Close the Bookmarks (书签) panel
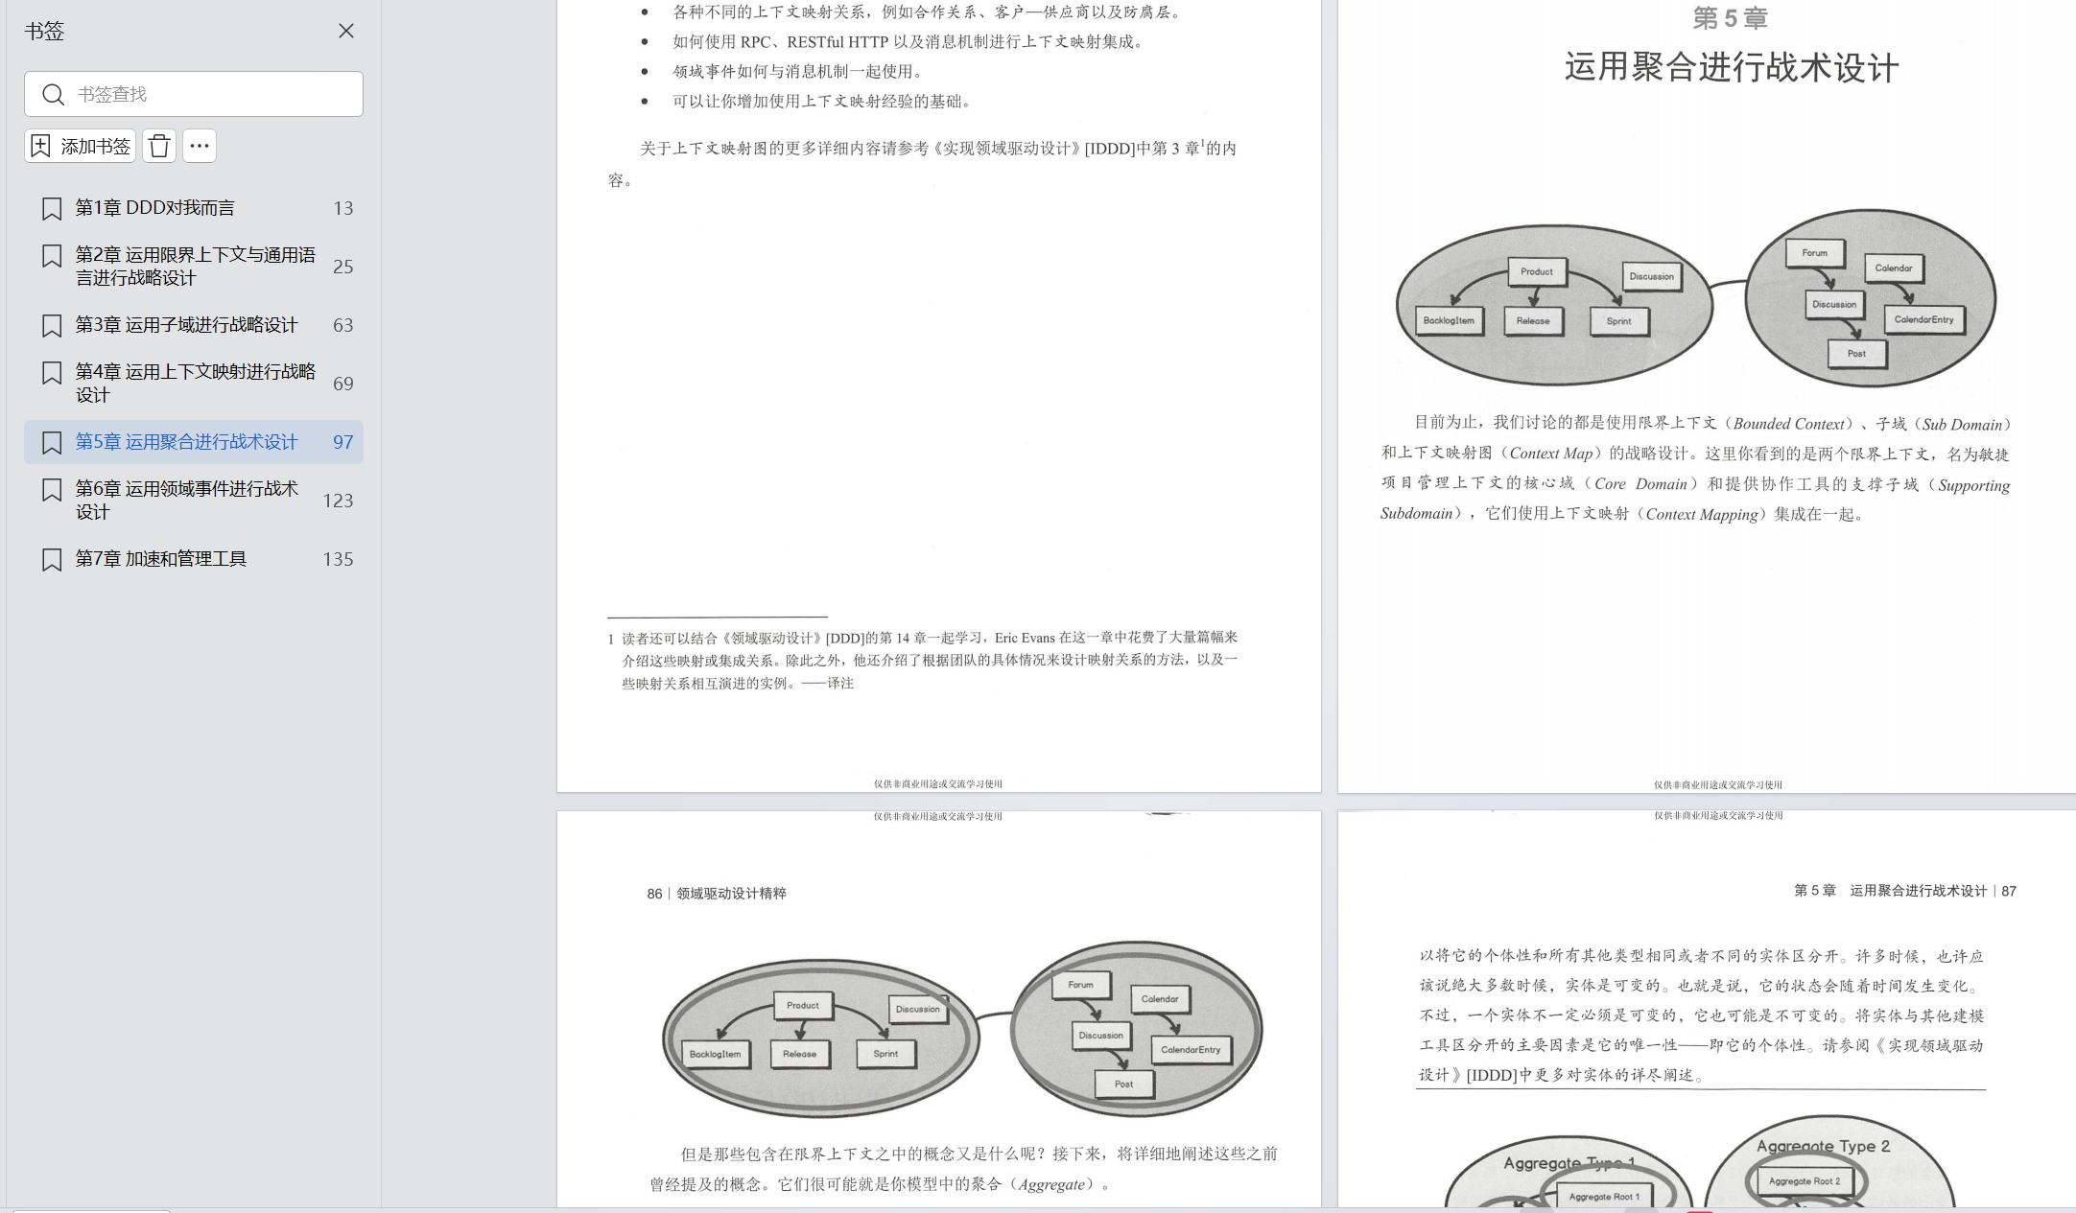This screenshot has height=1213, width=2076. [x=346, y=31]
